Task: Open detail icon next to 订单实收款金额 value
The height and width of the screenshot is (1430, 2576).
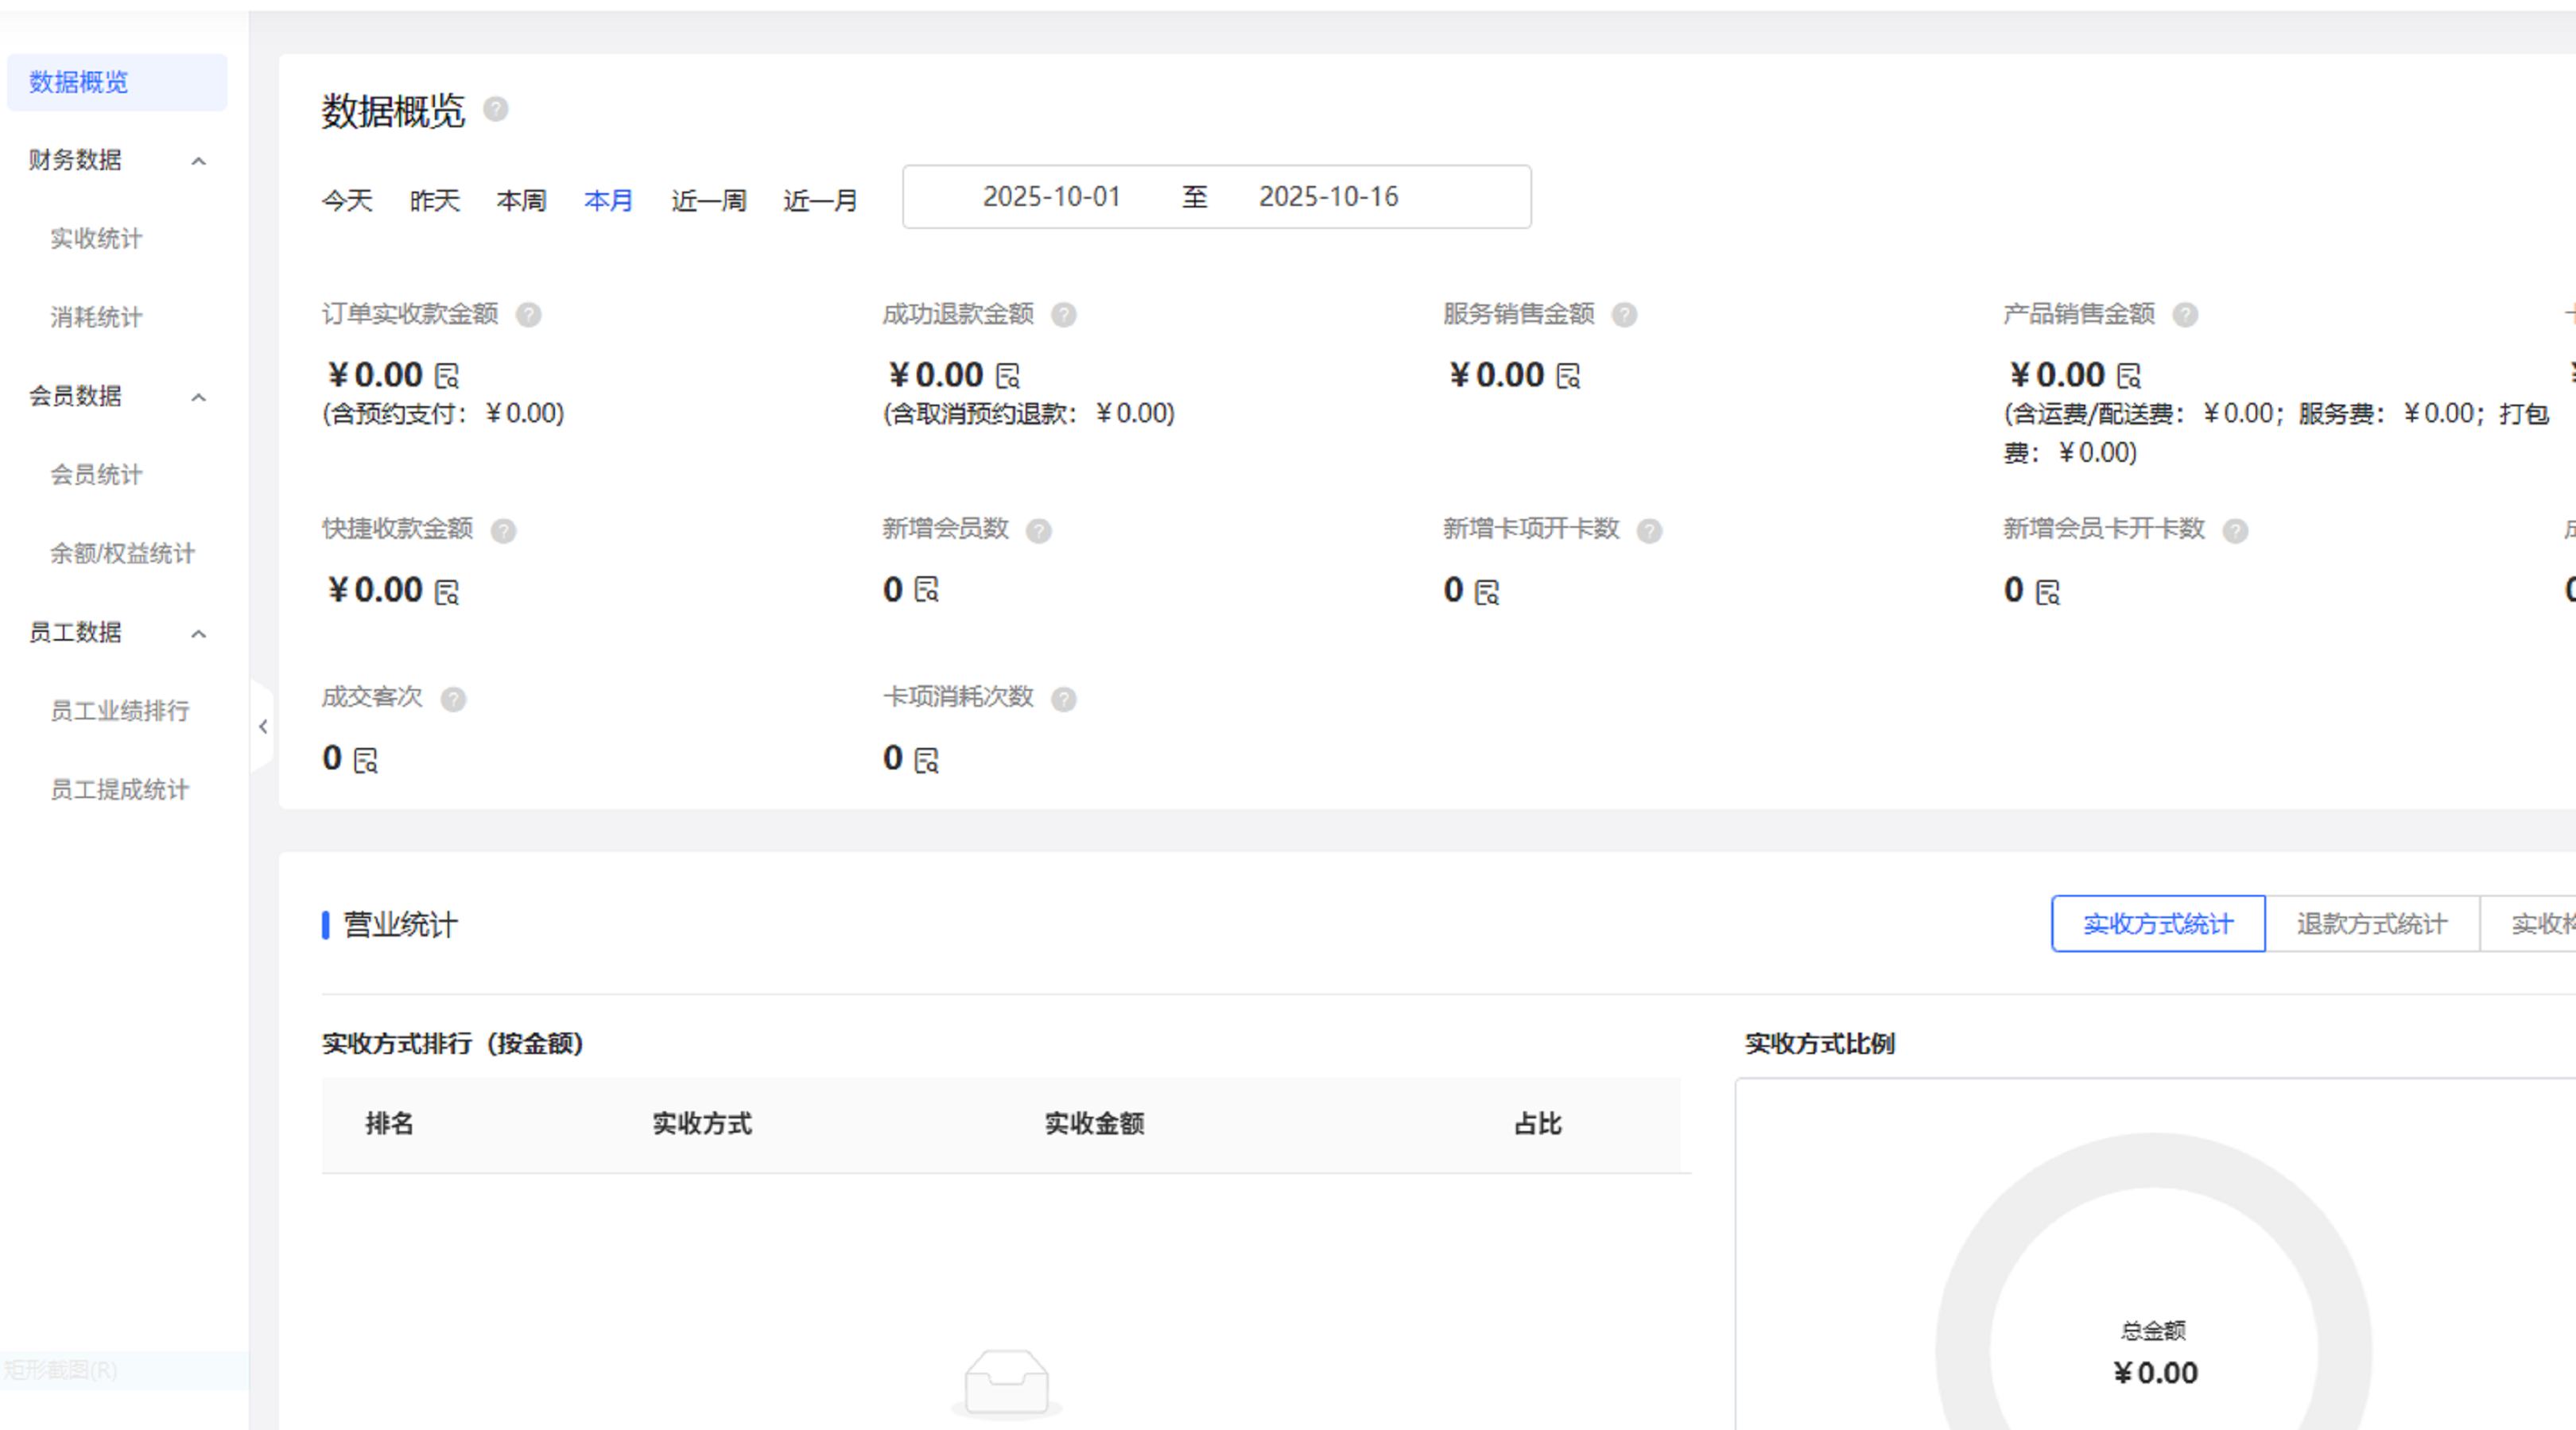Action: [x=447, y=376]
